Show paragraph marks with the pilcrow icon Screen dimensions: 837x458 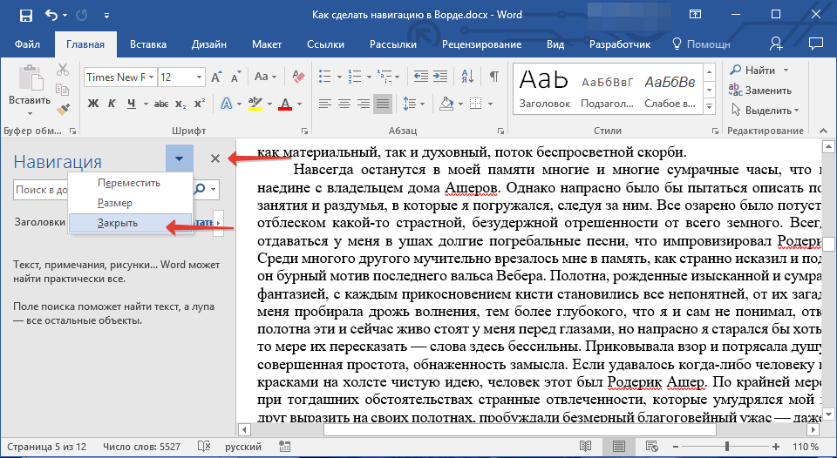(x=494, y=77)
